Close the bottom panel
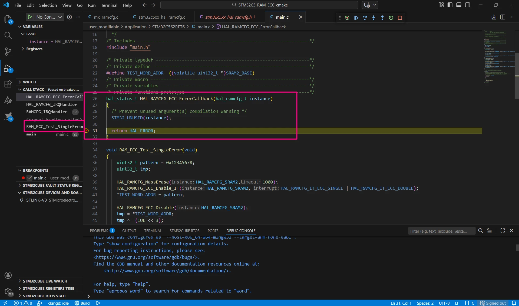The width and height of the screenshot is (519, 306). pyautogui.click(x=511, y=230)
